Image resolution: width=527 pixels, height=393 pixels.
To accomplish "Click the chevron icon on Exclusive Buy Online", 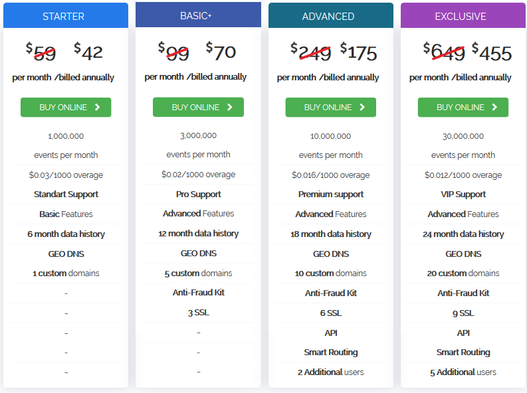I will pos(494,107).
